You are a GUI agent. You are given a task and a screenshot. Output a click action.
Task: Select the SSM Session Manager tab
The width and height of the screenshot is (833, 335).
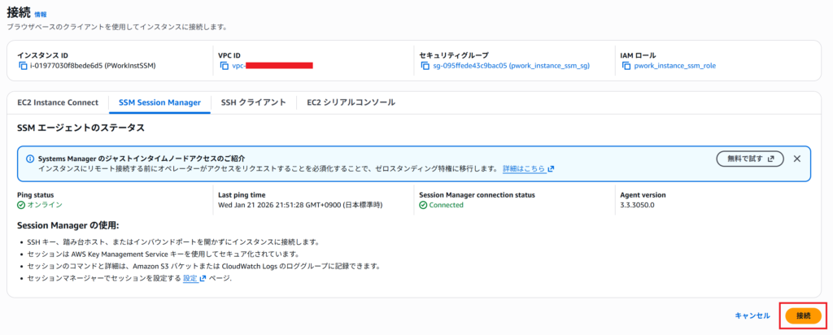click(x=159, y=102)
